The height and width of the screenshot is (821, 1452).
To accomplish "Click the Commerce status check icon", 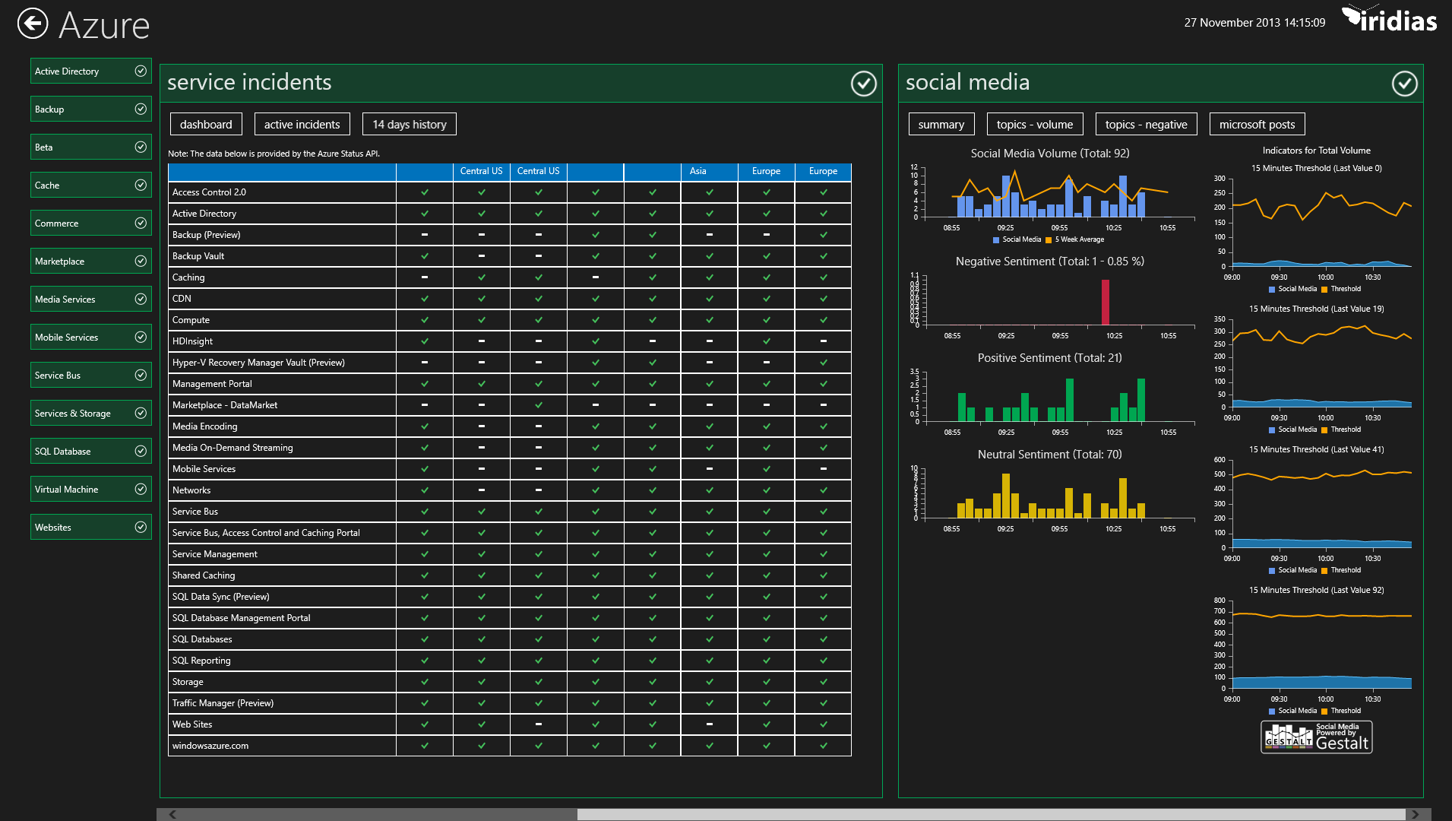I will pos(141,223).
